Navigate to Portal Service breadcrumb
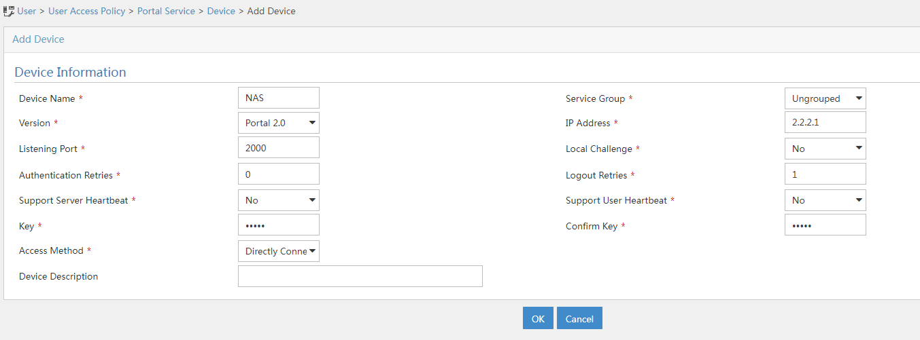This screenshot has width=920, height=340. [166, 11]
